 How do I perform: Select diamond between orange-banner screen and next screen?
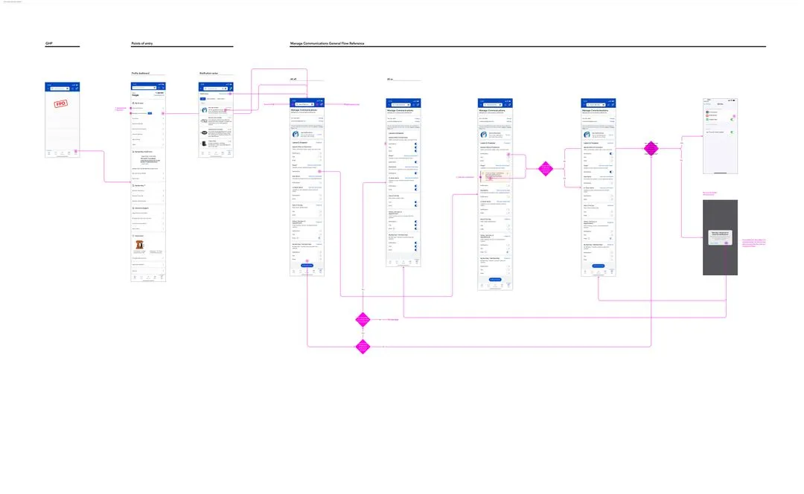tap(546, 169)
